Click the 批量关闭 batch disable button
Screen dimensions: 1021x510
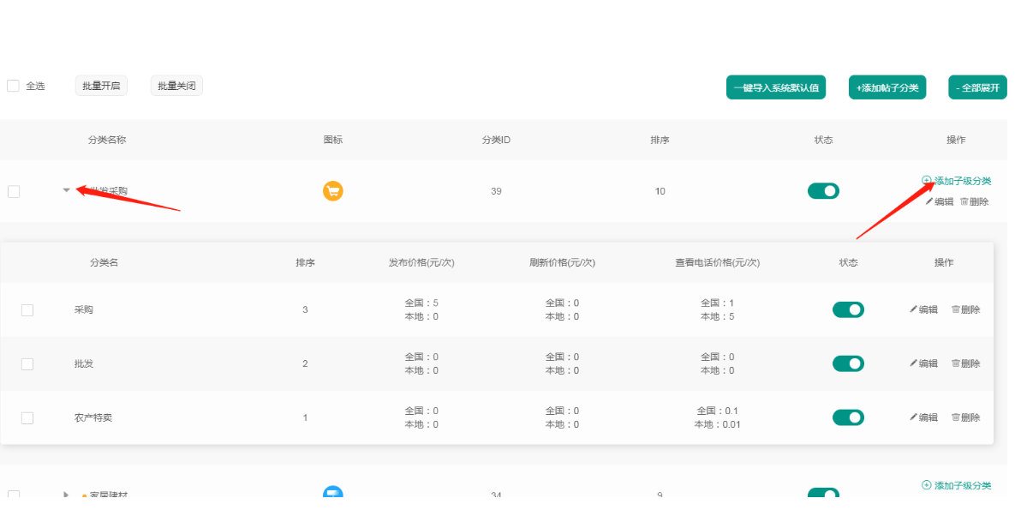(176, 86)
